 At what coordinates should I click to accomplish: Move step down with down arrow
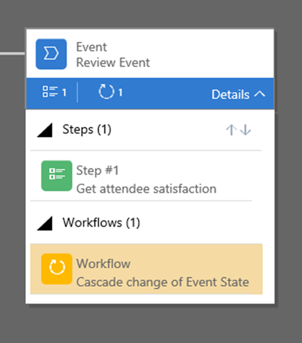246,130
